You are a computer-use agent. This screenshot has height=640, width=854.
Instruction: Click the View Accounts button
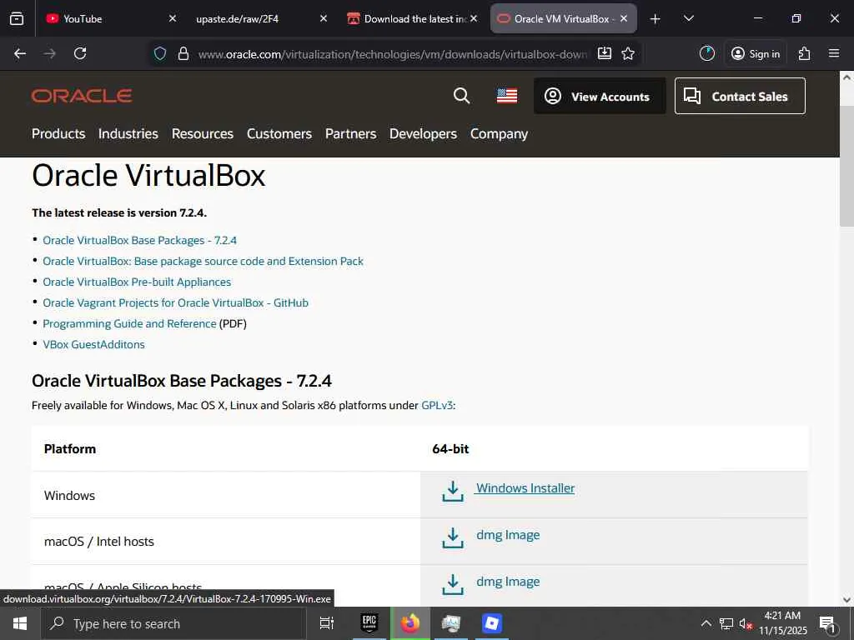pos(600,97)
